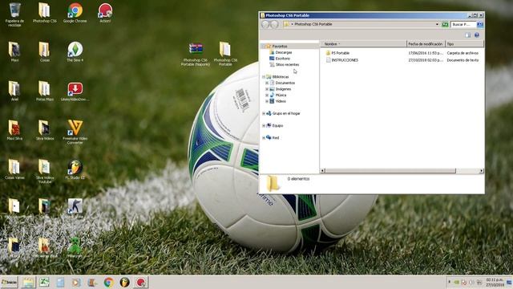
Task: Open the Ariel folder on the desktop
Action: click(14, 91)
